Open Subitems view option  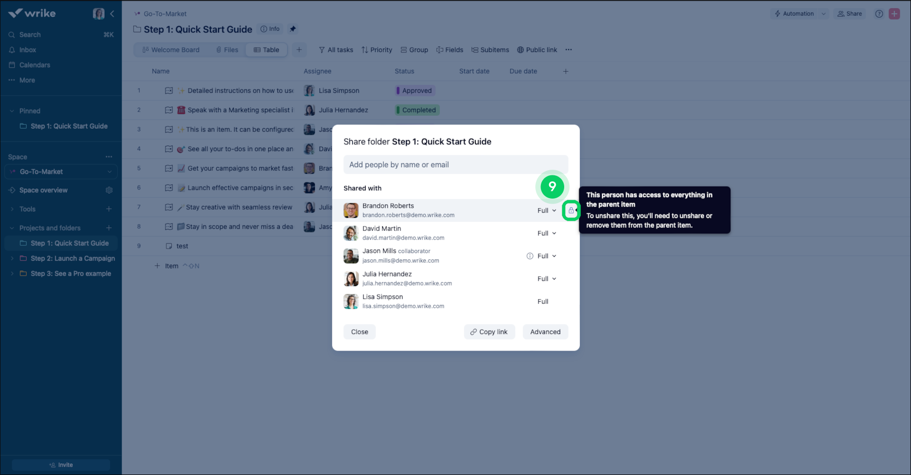click(490, 50)
